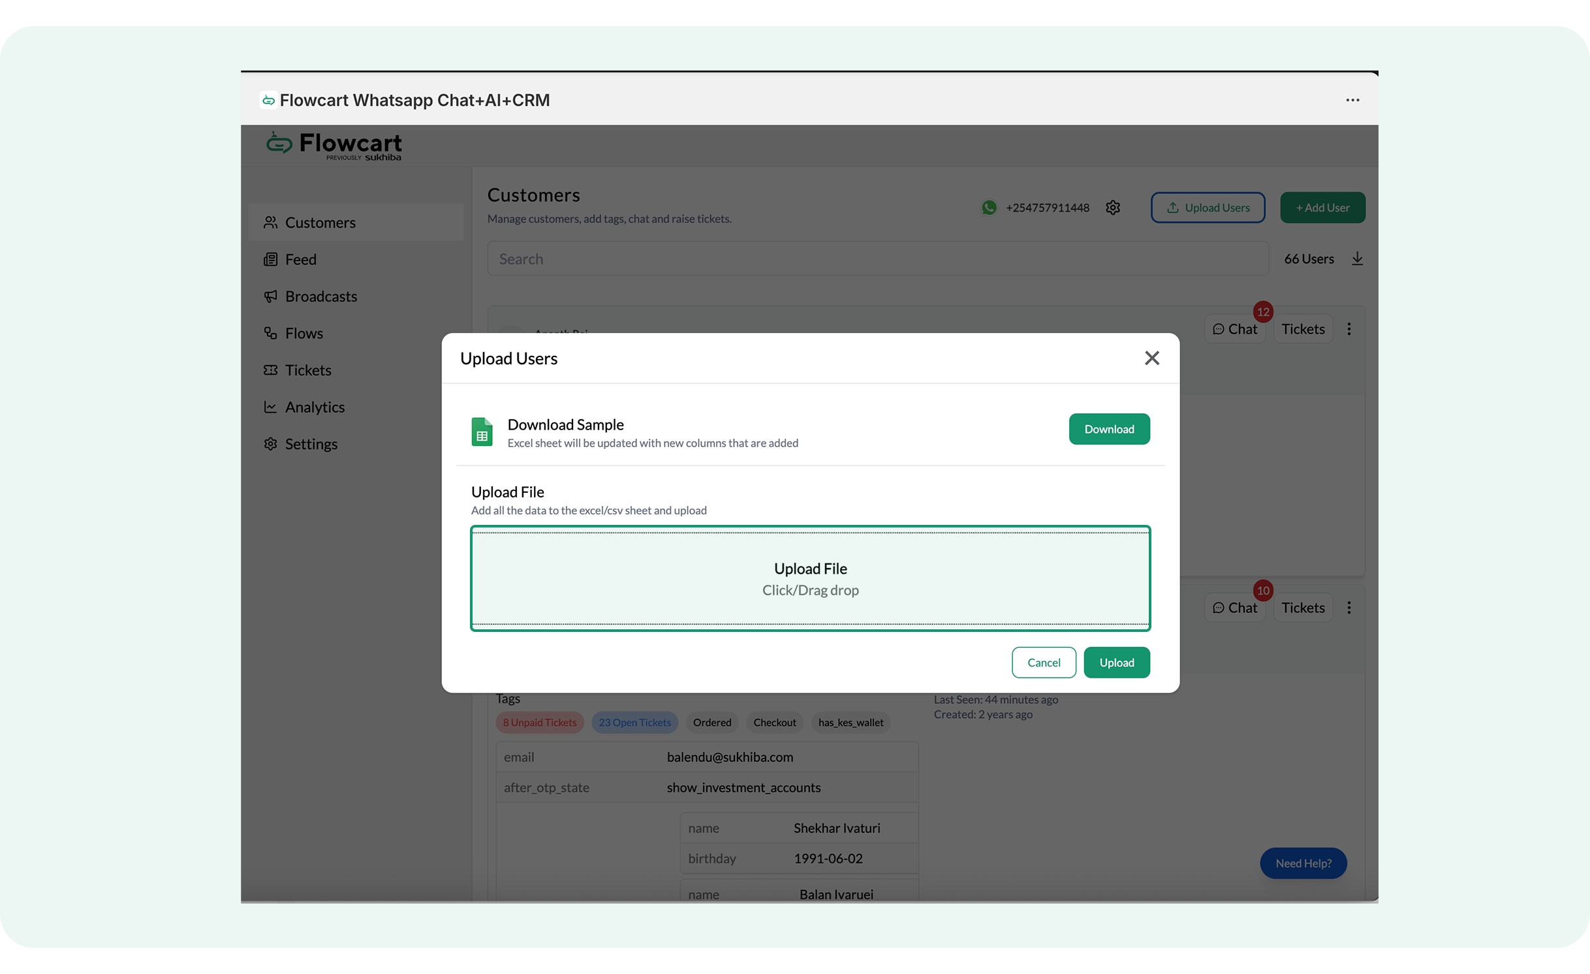The width and height of the screenshot is (1590, 974).
Task: Click the settings gear next to phone number
Action: [x=1113, y=208]
